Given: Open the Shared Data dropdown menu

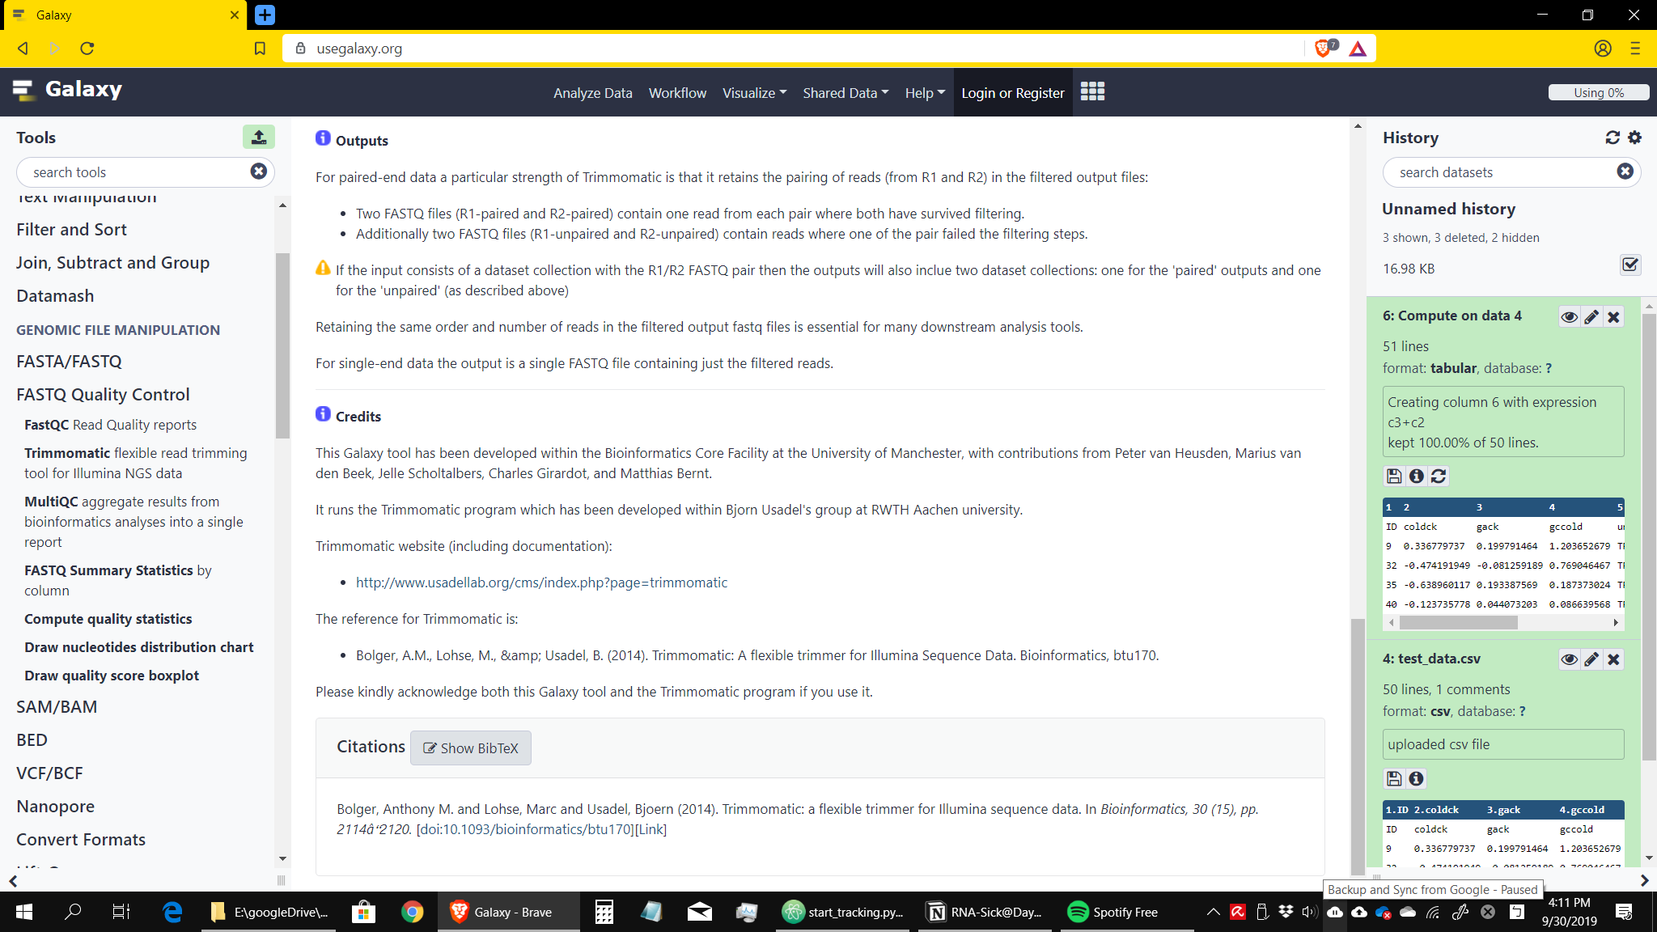Looking at the screenshot, I should [845, 93].
